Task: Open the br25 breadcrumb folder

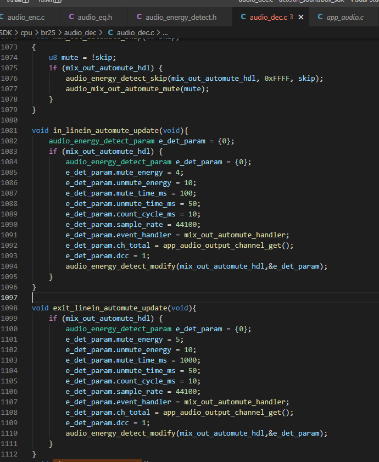Action: pos(48,33)
